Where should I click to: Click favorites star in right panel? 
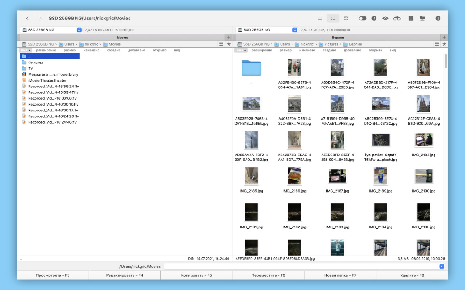click(444, 44)
